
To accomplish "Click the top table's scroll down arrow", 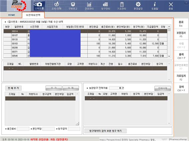I will click(169, 56).
